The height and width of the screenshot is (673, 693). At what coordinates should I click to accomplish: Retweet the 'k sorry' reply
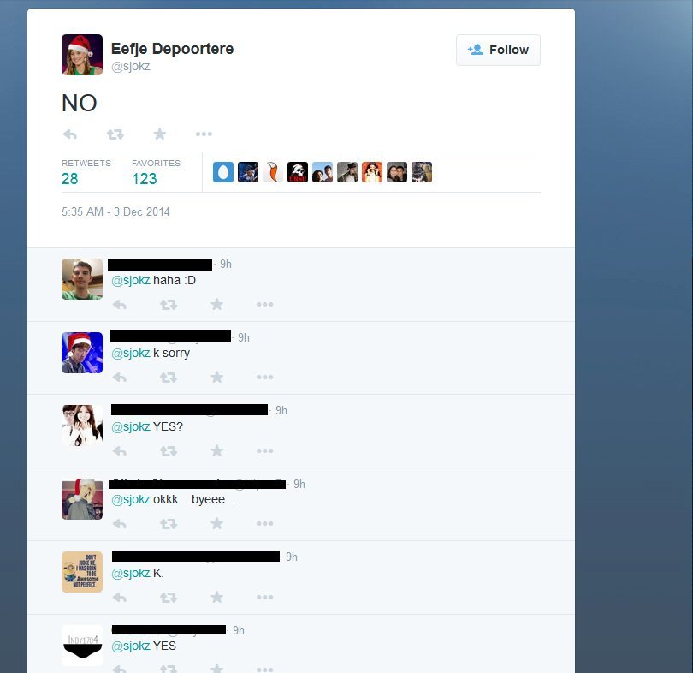pos(168,378)
